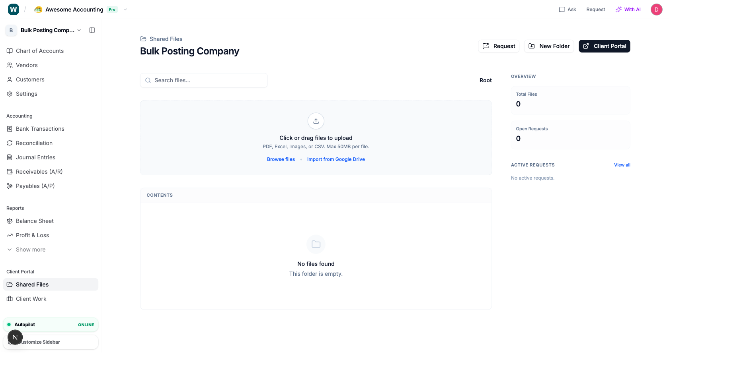Toggle the Autopilot online status

tap(51, 325)
